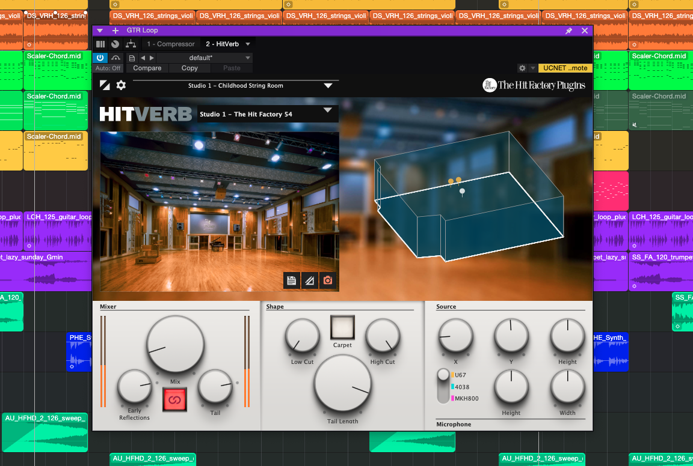693x466 pixels.
Task: Flip the microphone selector switch
Action: pos(443,386)
